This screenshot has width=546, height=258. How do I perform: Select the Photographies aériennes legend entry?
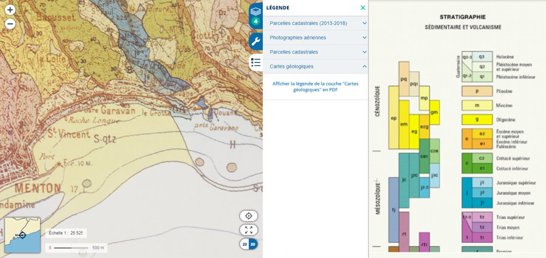click(297, 38)
